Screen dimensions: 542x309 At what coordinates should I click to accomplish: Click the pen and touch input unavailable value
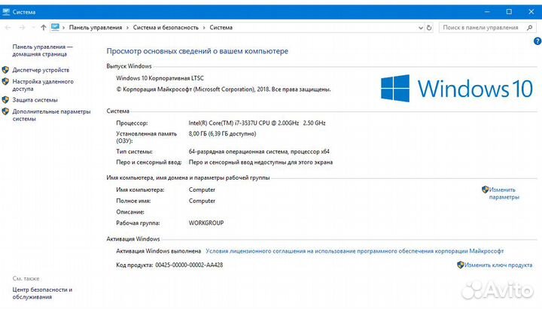[x=260, y=162]
